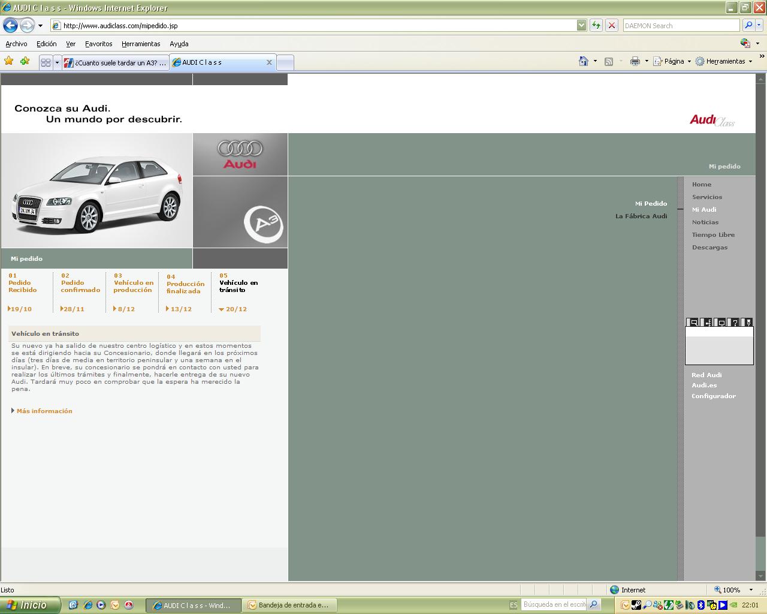767x614 pixels.
Task: Open the Red Audi link
Action: 706,375
